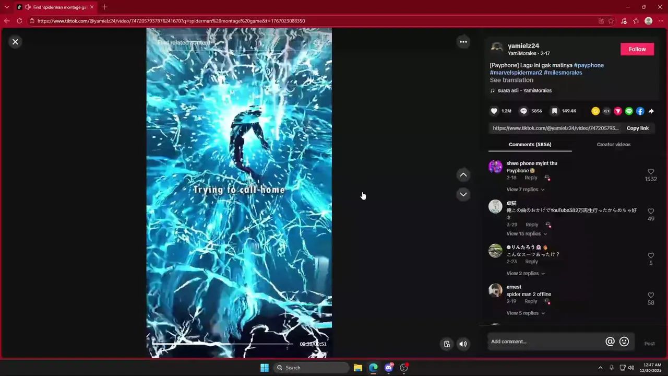Open browser favorites list
Image resolution: width=668 pixels, height=376 pixels.
[x=636, y=21]
